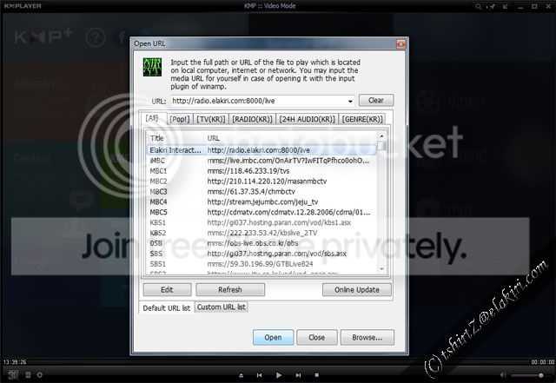Click the KMPlayer logo in title bar
This screenshot has height=383, width=556.
click(x=23, y=6)
